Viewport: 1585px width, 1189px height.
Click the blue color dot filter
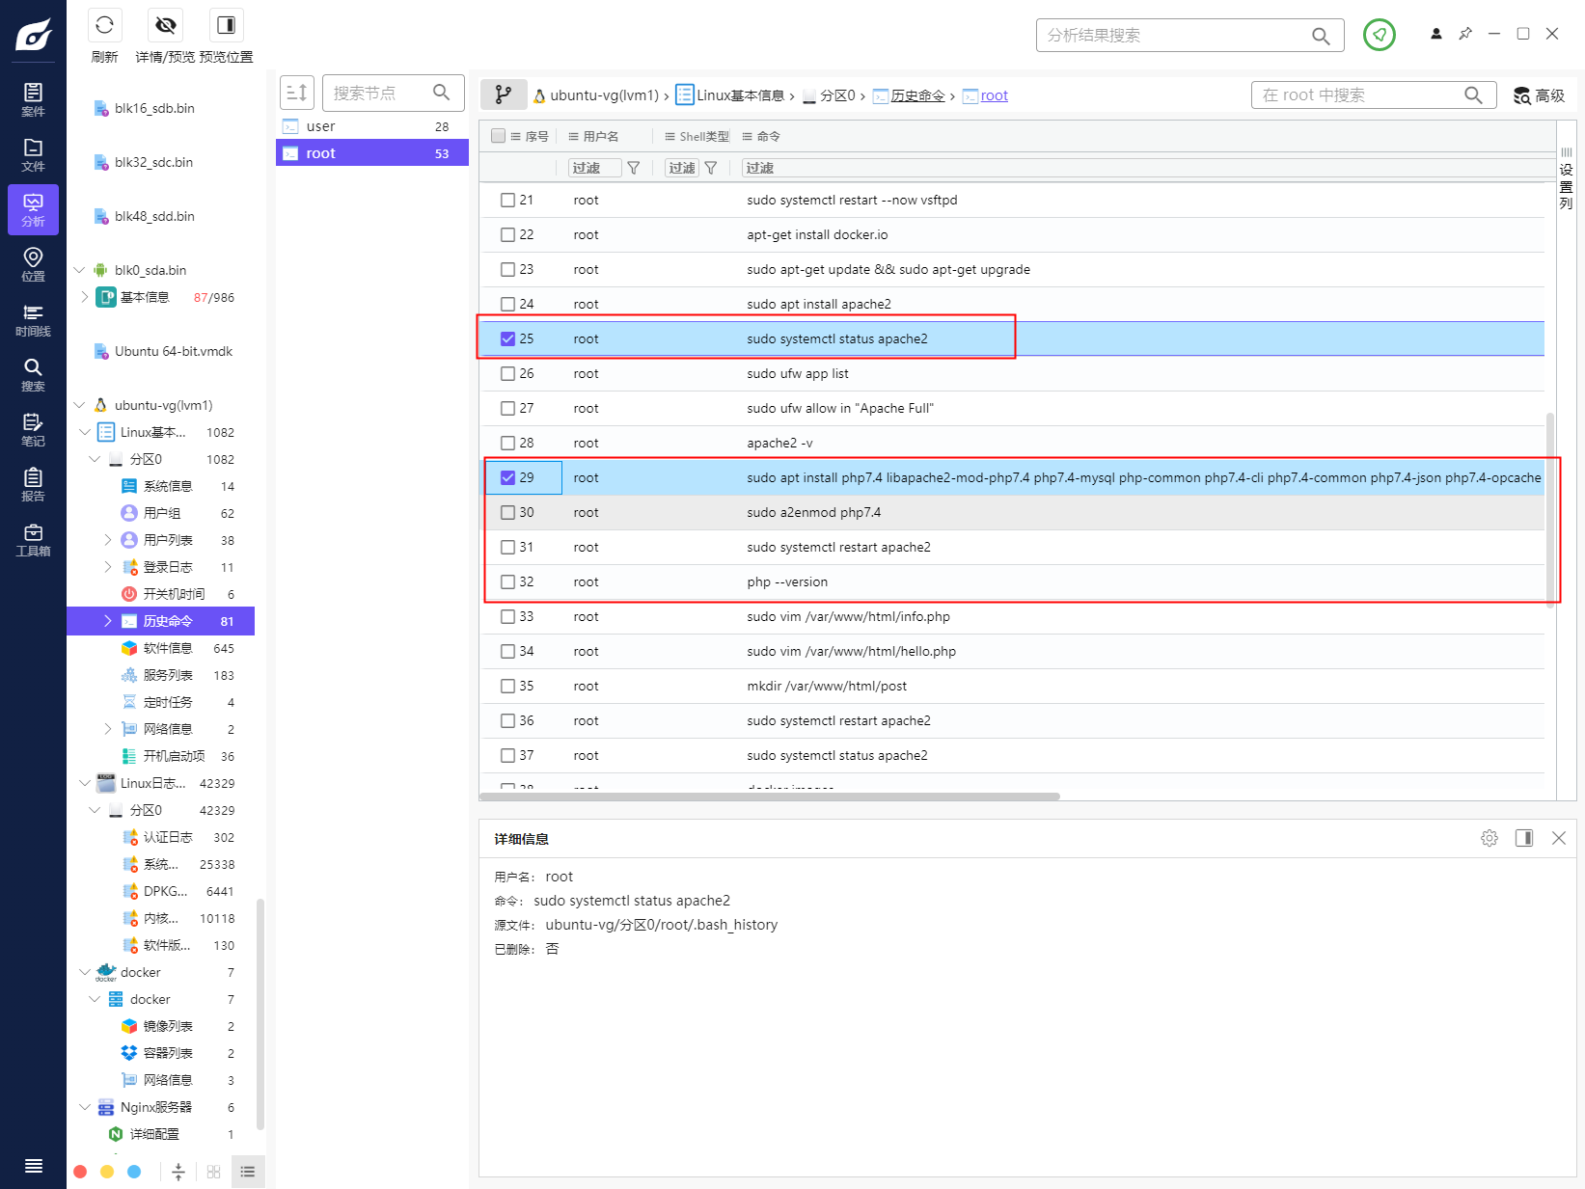click(x=134, y=1172)
